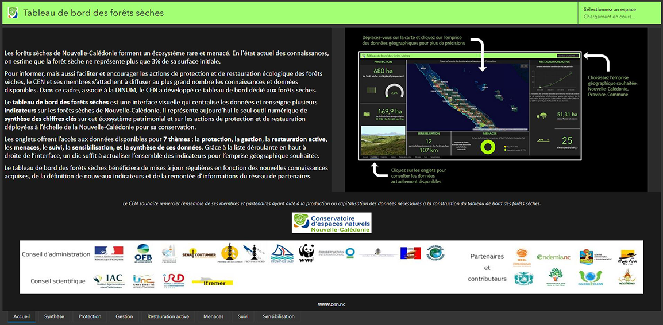Open the Sensibilisation tab
Viewport: 663px width, 325px height.
point(278,316)
